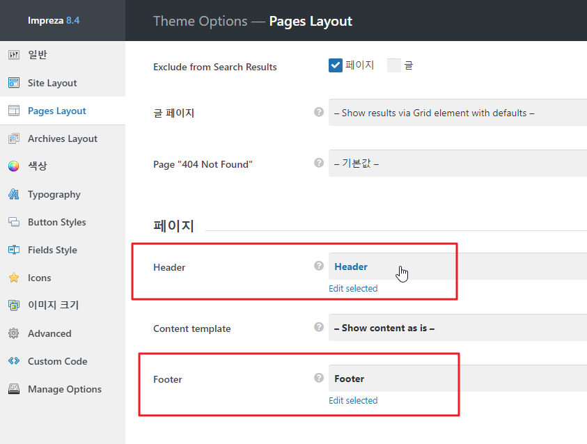Click the color wheel icon for 색상
The width and height of the screenshot is (587, 444).
tap(13, 166)
